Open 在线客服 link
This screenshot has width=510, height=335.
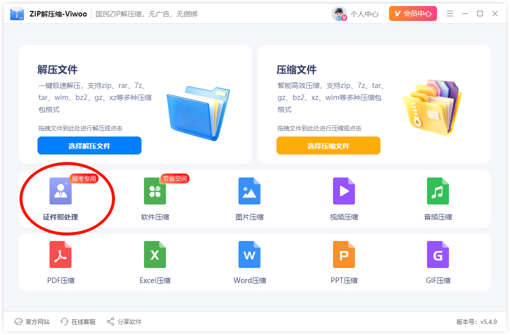pos(83,321)
